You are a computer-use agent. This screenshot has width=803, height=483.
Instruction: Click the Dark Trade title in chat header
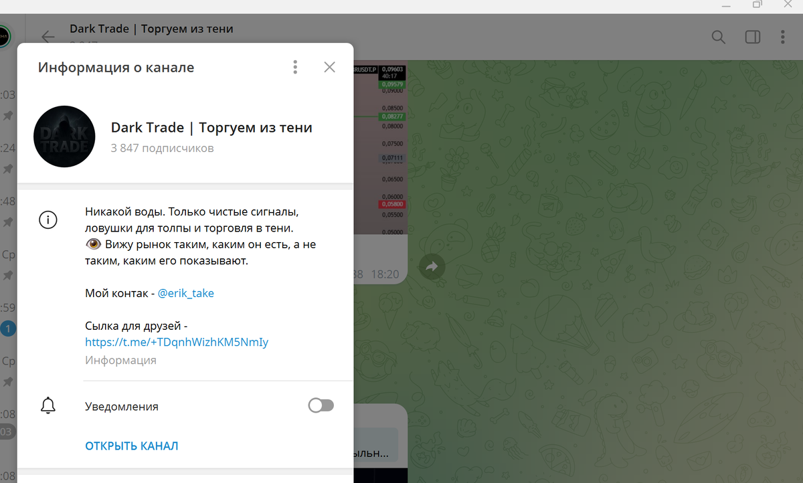click(x=151, y=29)
